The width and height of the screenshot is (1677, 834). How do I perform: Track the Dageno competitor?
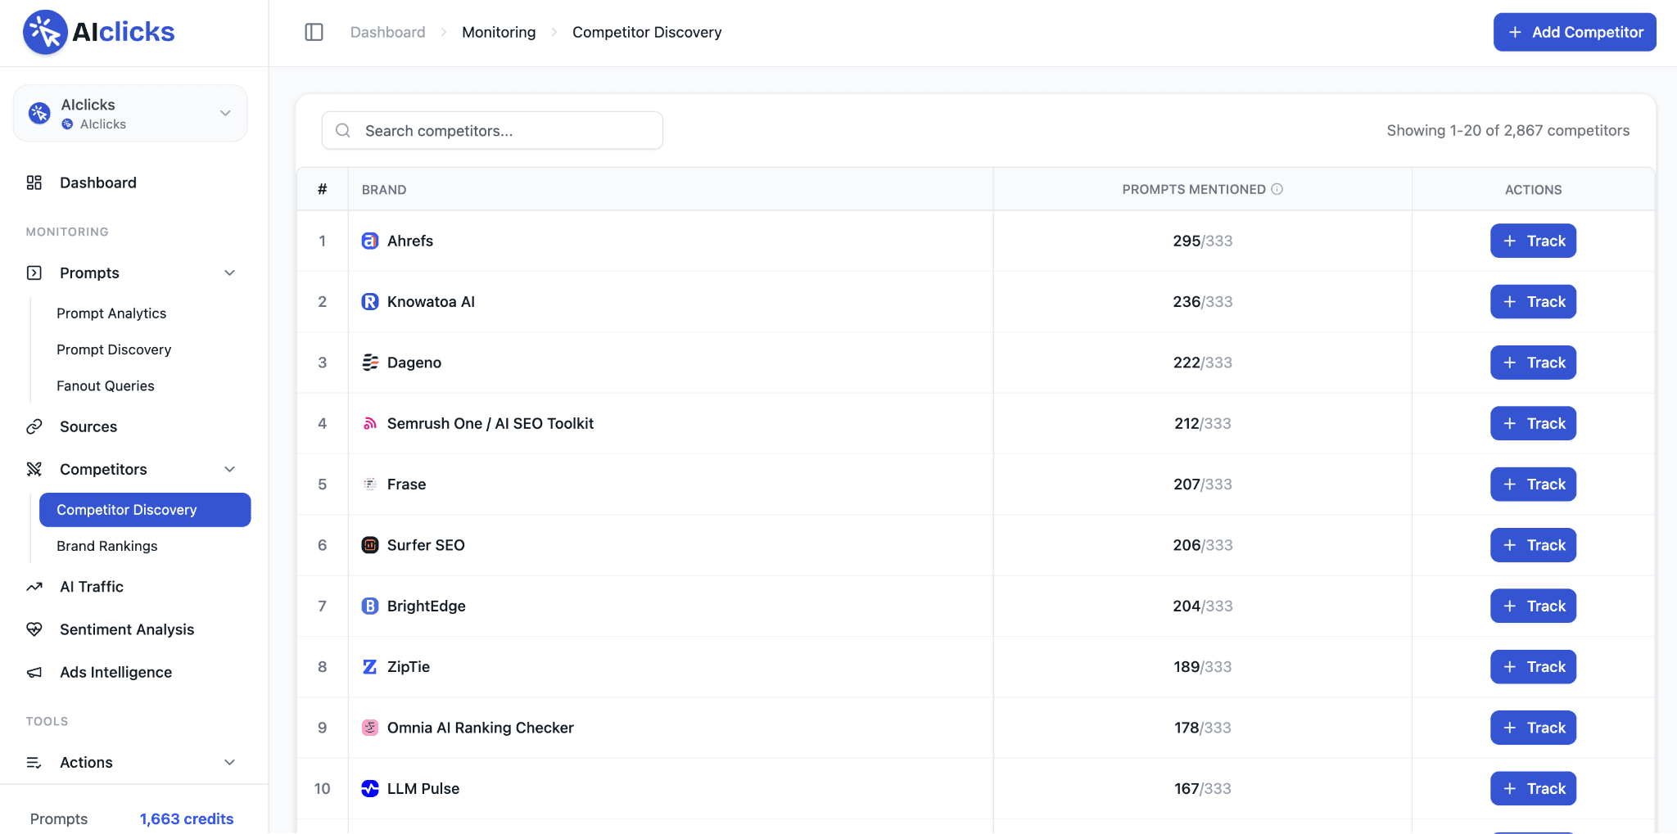1533,363
